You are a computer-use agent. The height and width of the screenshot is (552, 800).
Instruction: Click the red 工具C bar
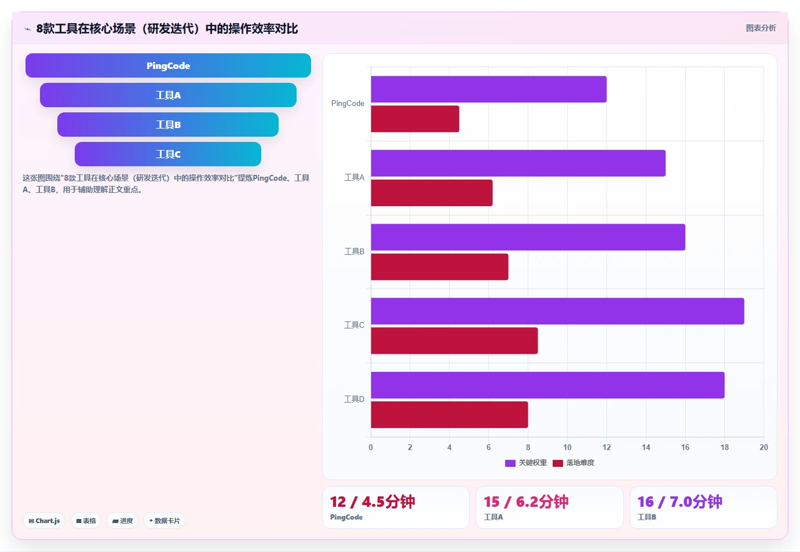click(x=454, y=341)
